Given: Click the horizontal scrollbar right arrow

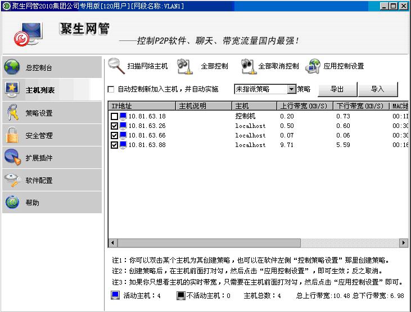Looking at the screenshot, I should click(404, 242).
